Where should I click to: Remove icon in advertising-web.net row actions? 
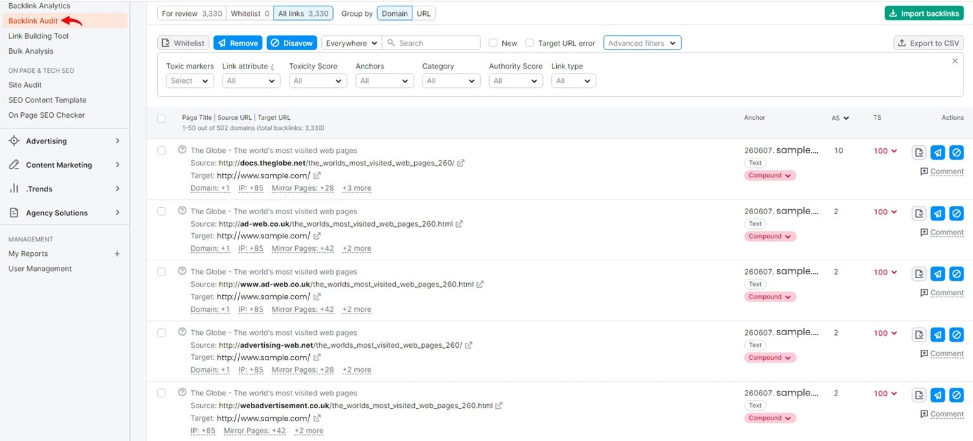click(938, 334)
